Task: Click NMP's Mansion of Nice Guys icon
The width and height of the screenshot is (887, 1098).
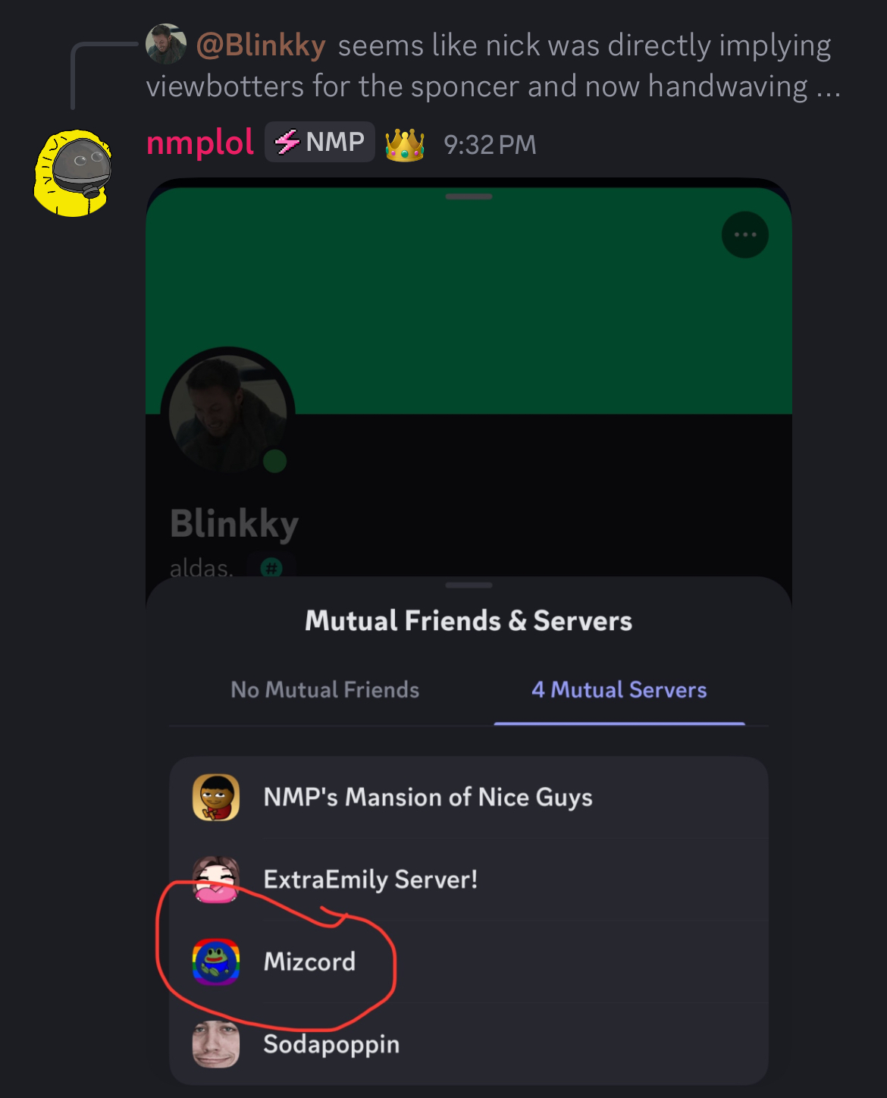Action: [x=216, y=797]
